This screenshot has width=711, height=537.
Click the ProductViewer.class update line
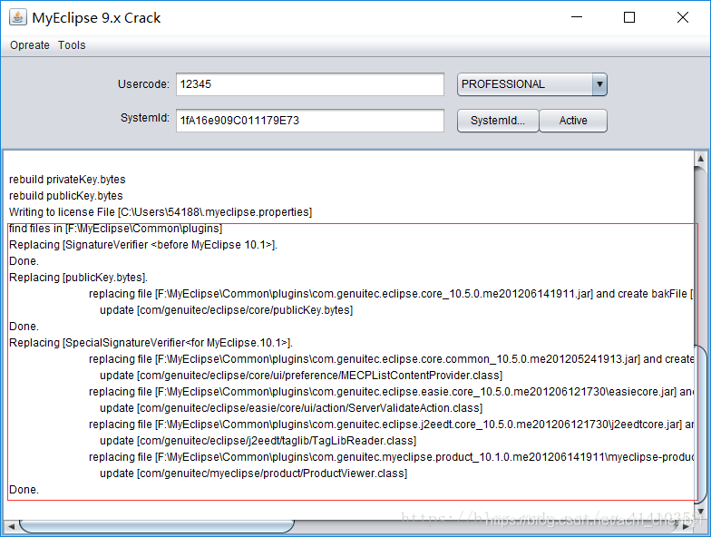click(254, 474)
